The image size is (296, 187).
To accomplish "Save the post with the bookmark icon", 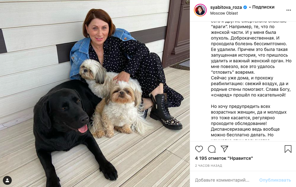I will (x=288, y=149).
